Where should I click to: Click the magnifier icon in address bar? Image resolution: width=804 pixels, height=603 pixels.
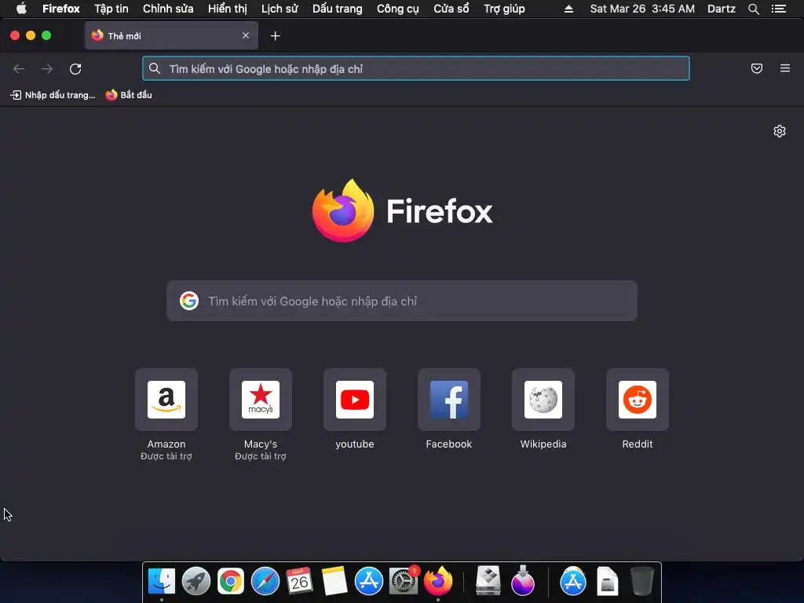coord(155,68)
